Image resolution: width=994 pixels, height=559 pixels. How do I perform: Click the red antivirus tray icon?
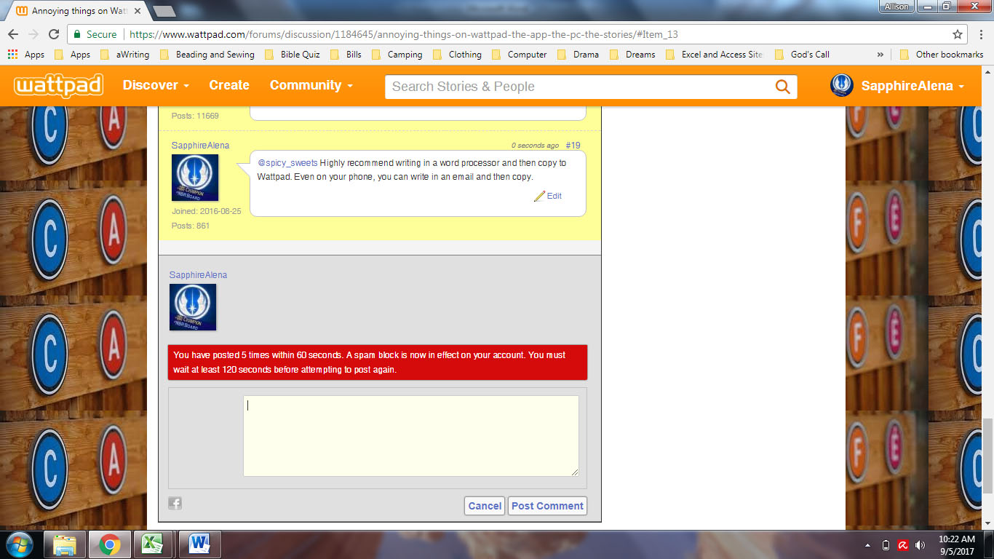coord(902,545)
